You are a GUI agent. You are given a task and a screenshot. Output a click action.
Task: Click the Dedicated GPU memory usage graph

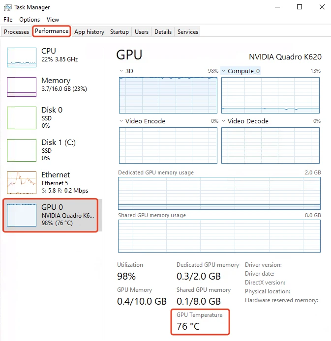click(219, 194)
